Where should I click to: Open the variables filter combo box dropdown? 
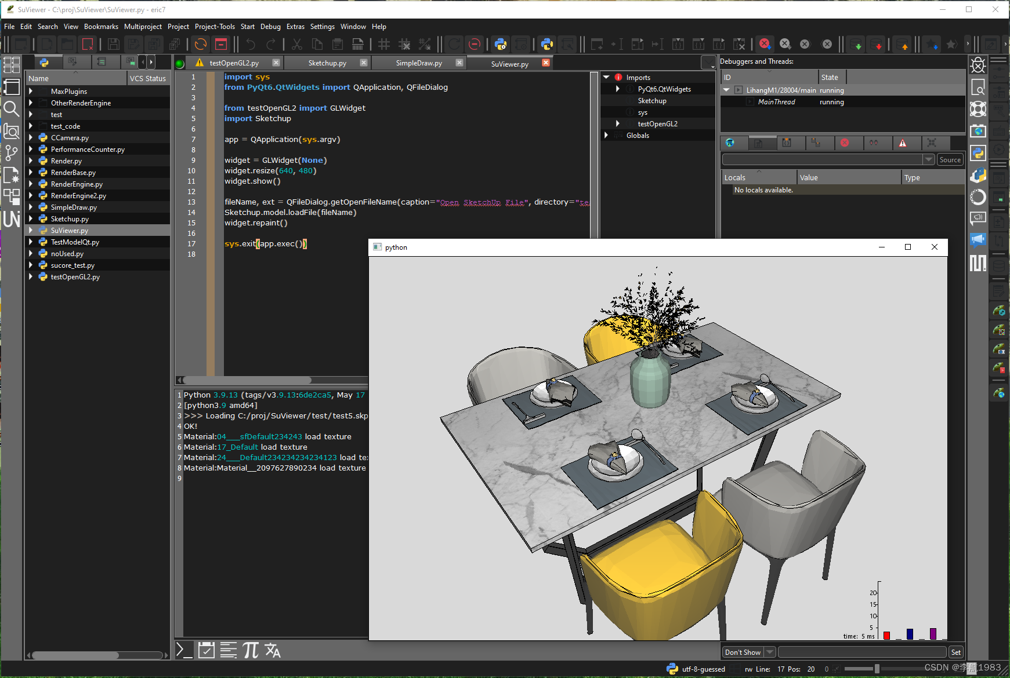(928, 159)
